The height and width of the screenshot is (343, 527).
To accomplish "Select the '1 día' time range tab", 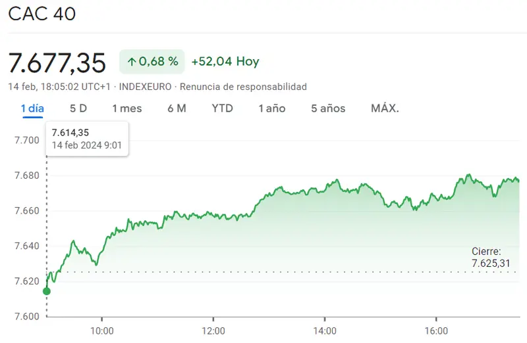I will [x=32, y=108].
